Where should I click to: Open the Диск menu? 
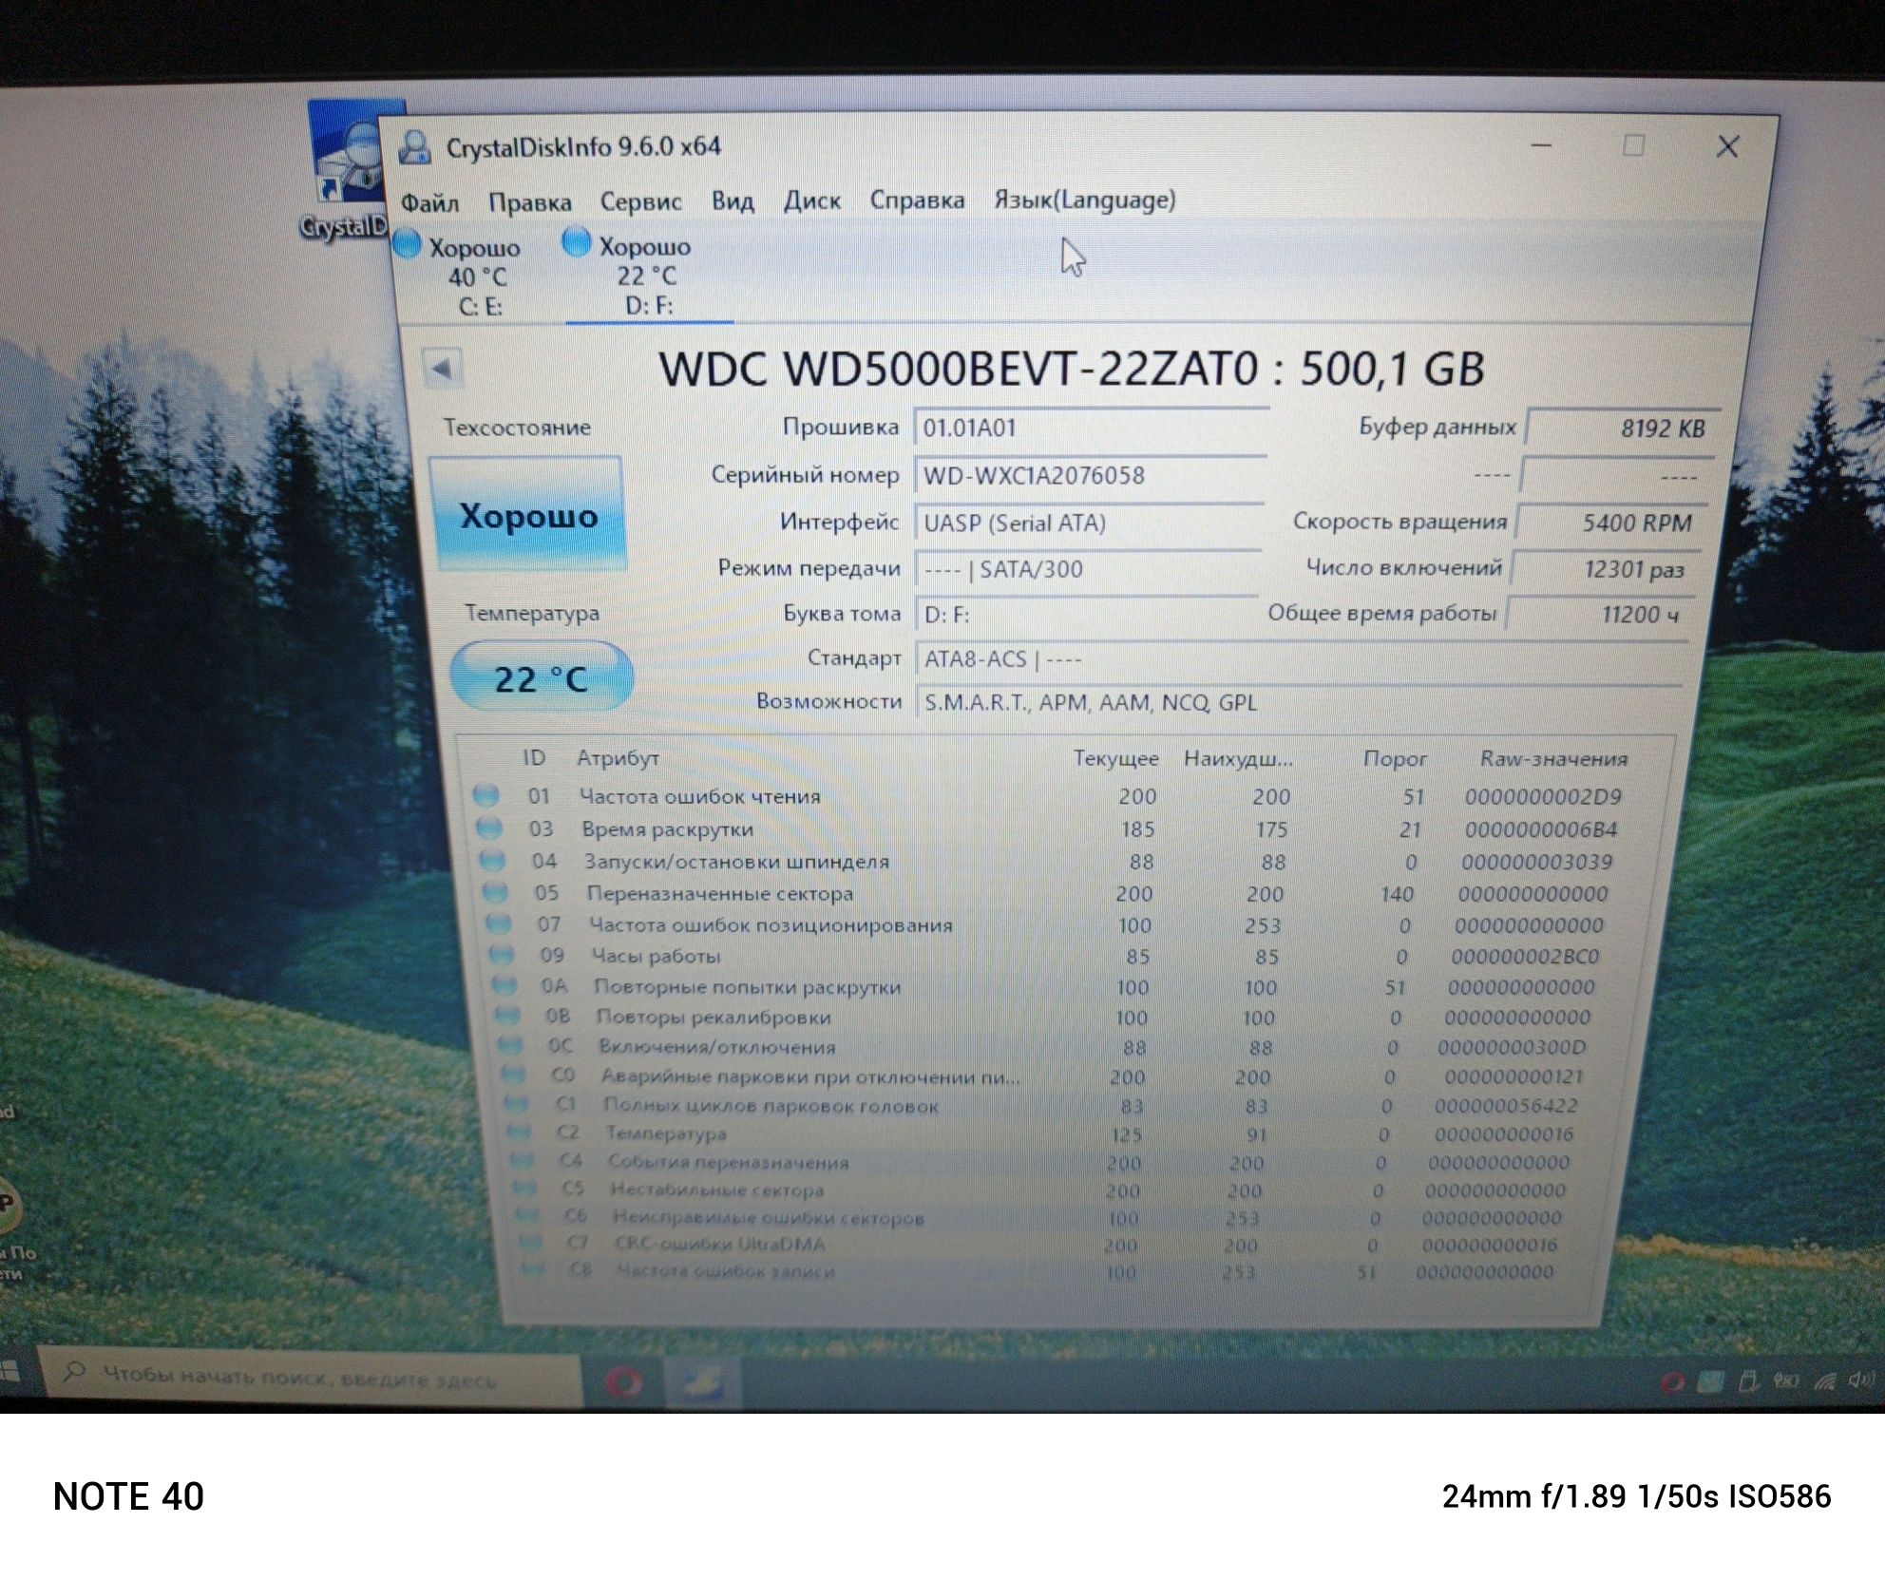tap(812, 200)
